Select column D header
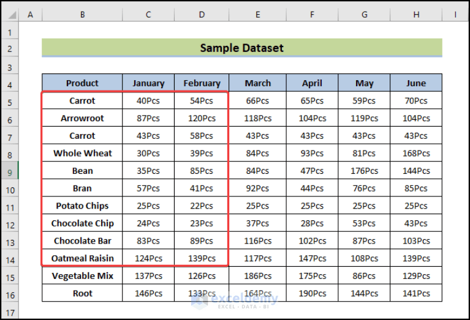 tap(202, 14)
